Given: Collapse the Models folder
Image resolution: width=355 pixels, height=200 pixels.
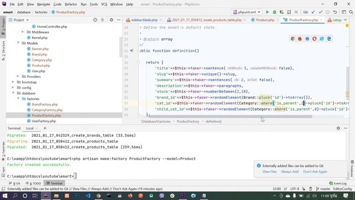Looking at the screenshot, I should pos(18,43).
